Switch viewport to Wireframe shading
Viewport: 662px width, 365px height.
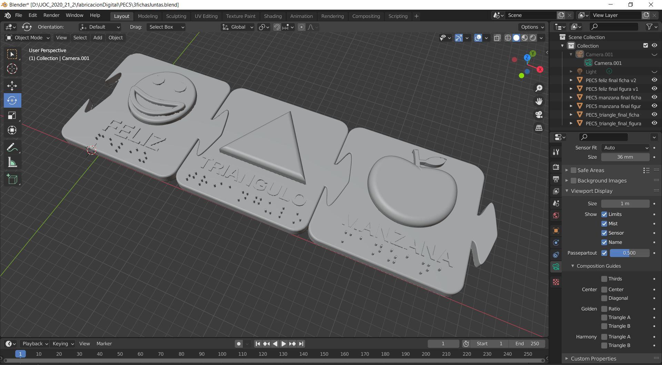[x=508, y=38]
